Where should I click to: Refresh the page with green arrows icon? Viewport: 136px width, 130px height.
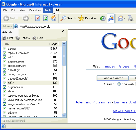click(46, 18)
